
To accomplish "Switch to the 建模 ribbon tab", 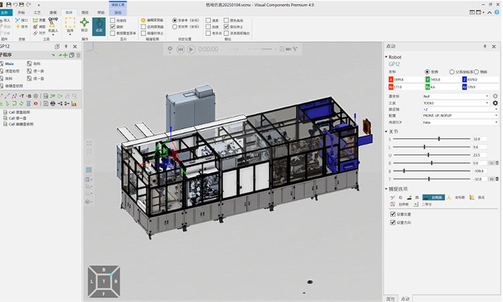I will pyautogui.click(x=53, y=12).
